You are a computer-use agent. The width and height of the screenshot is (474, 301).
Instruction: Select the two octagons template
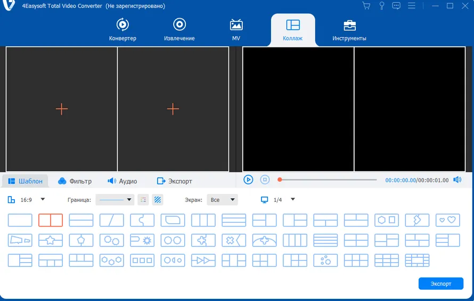pos(173,240)
